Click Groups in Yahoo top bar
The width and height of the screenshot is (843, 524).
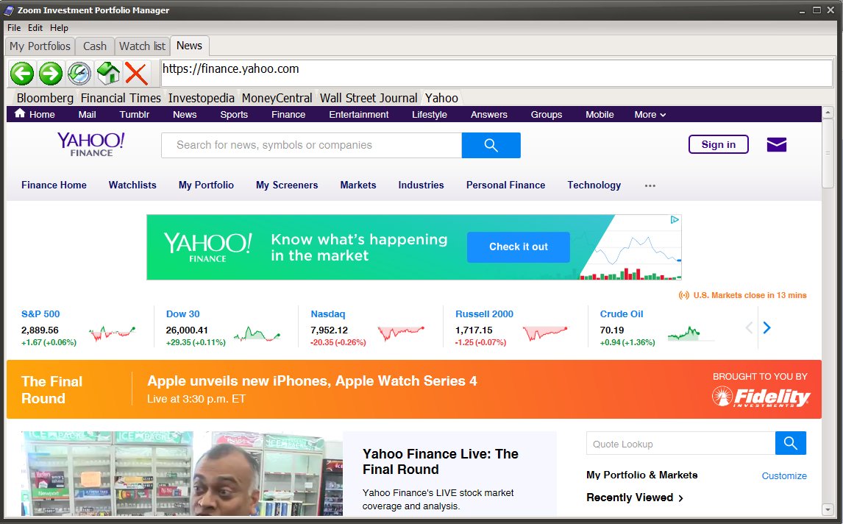click(x=547, y=115)
